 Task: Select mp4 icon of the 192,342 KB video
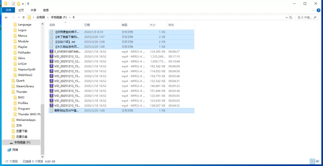tap(52, 66)
